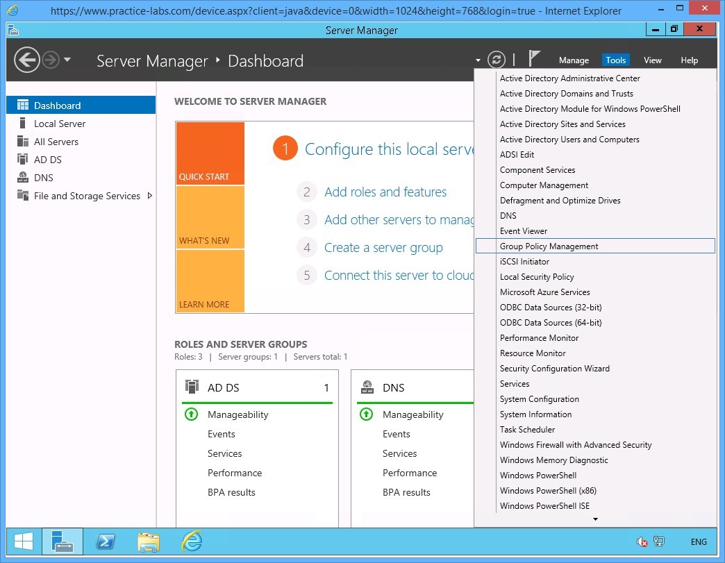Click the refresh icon in Server Manager

[x=496, y=60]
